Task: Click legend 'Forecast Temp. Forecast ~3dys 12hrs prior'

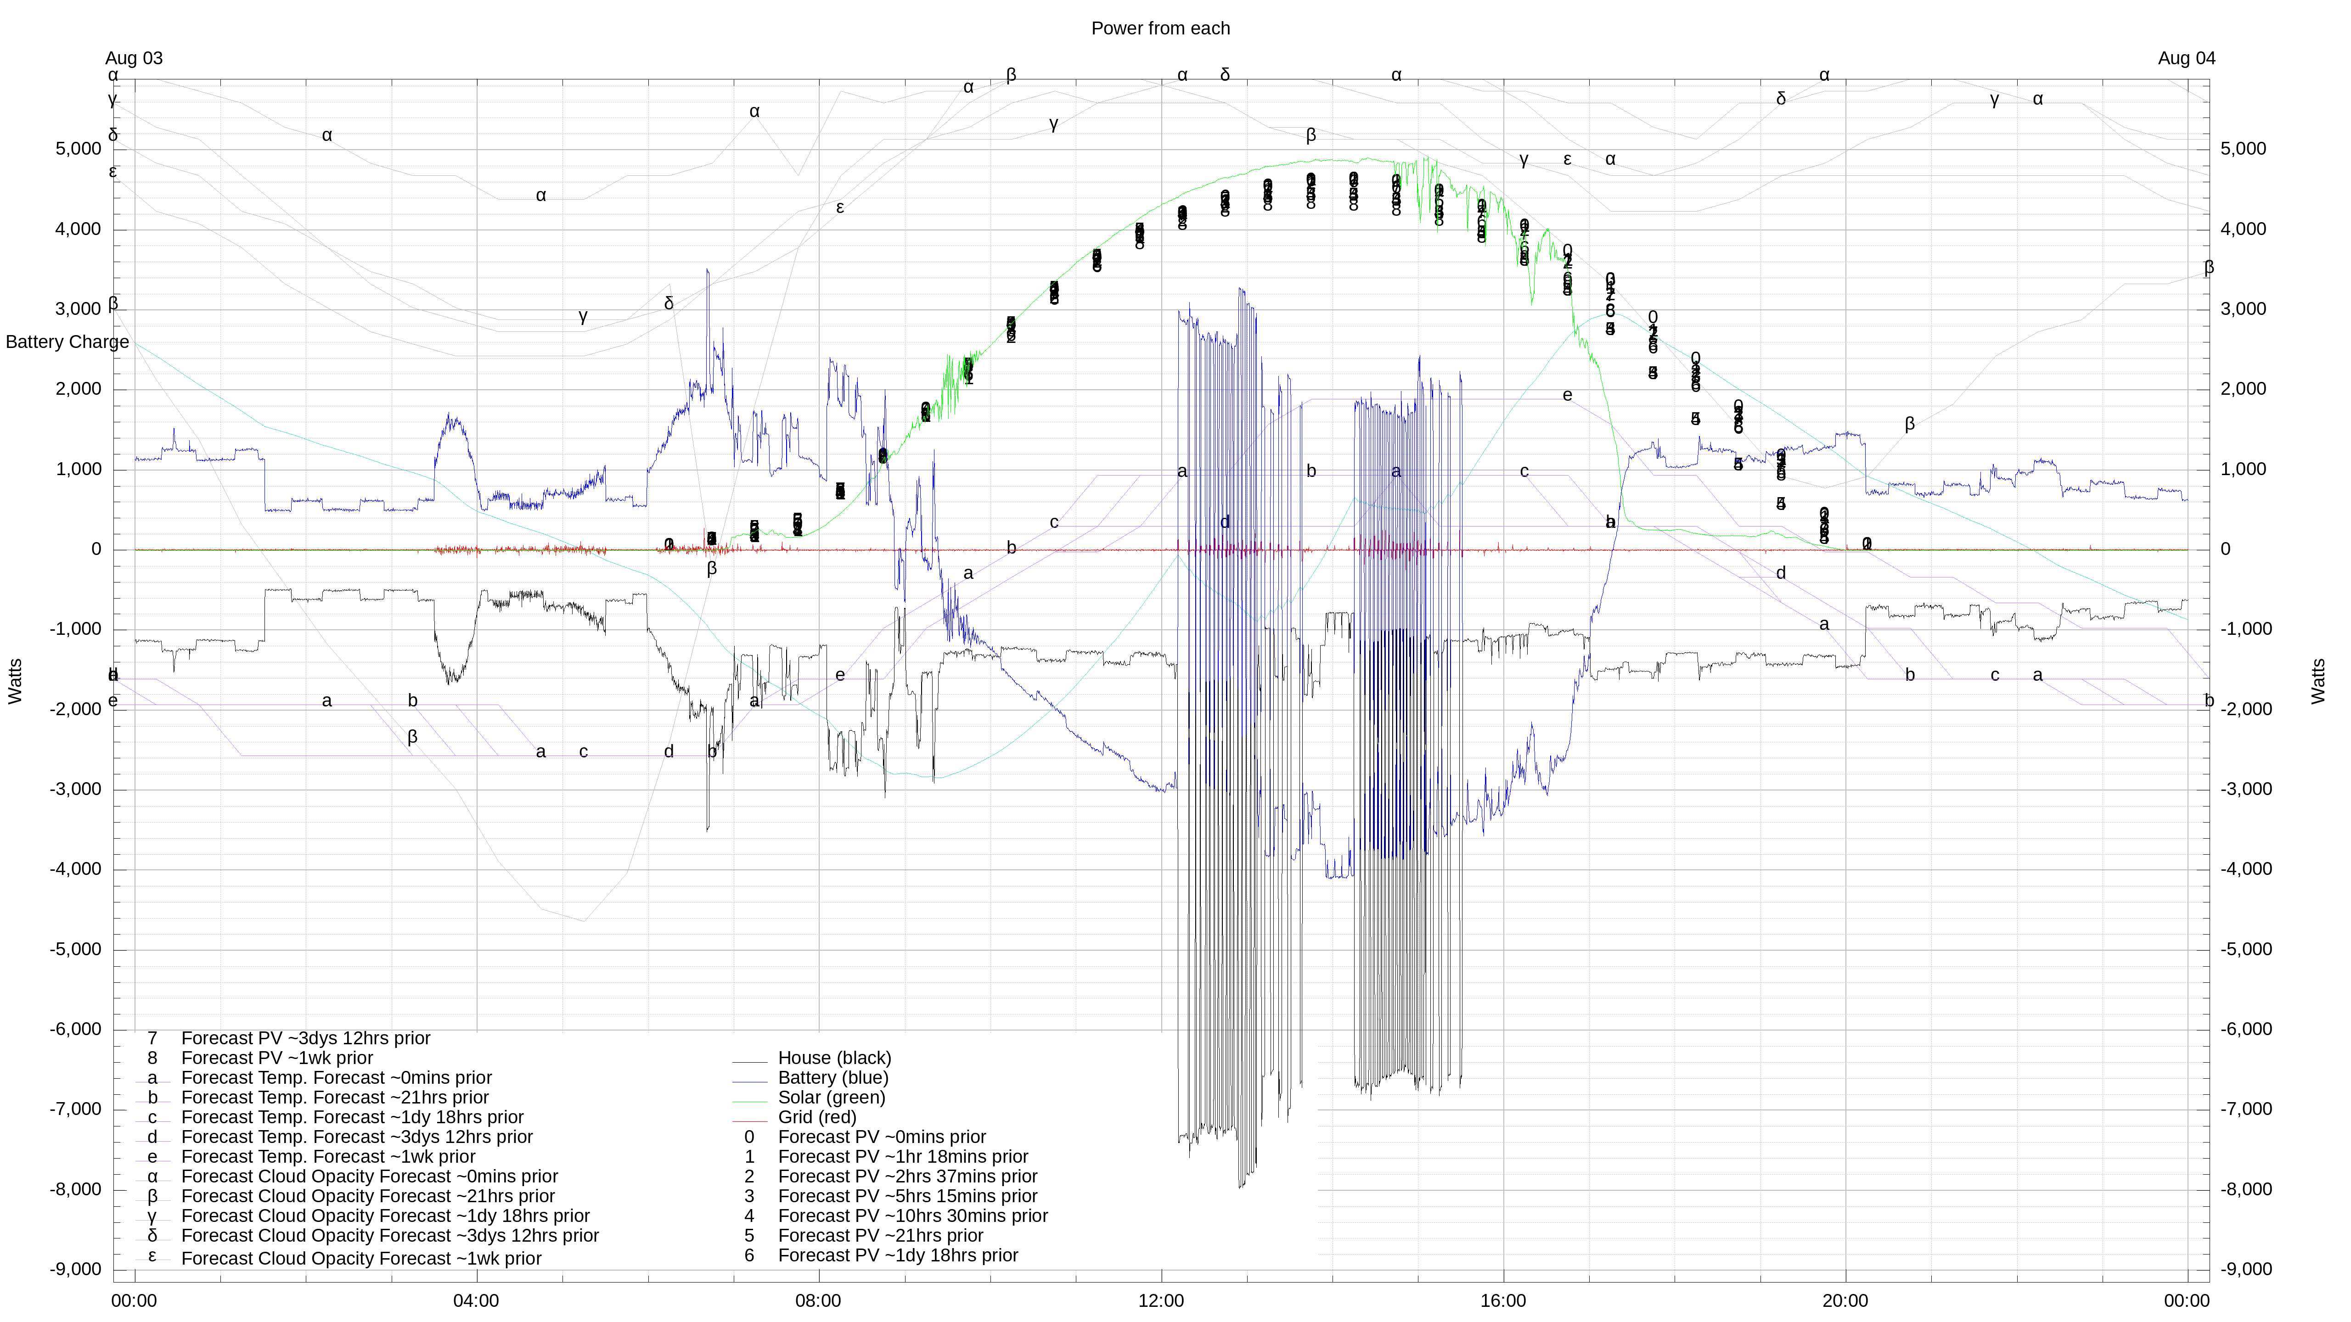Action: [357, 1138]
